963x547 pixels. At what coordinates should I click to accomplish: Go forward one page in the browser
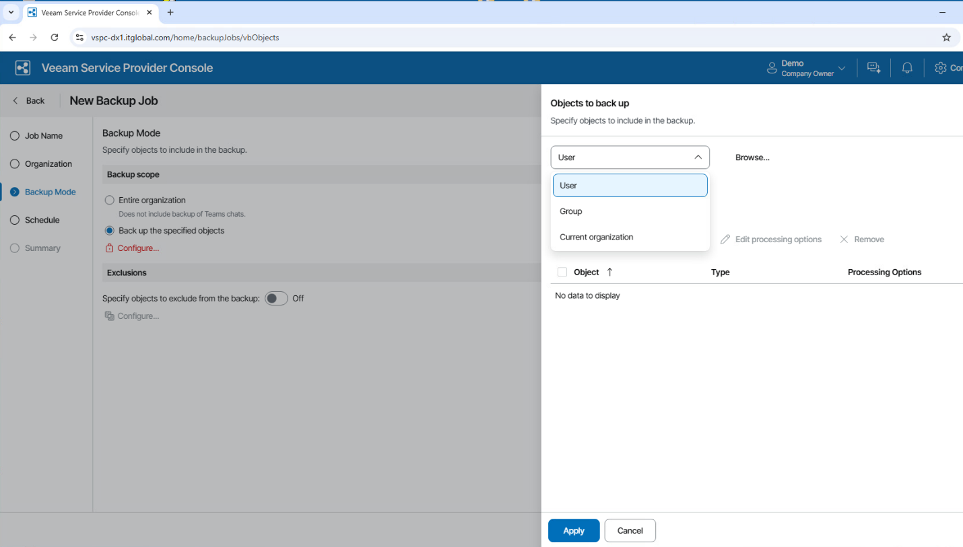tap(33, 38)
